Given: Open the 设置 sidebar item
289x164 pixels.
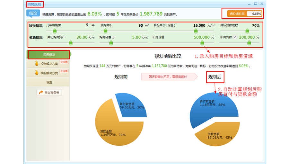Looking at the screenshot, I should (49, 82).
